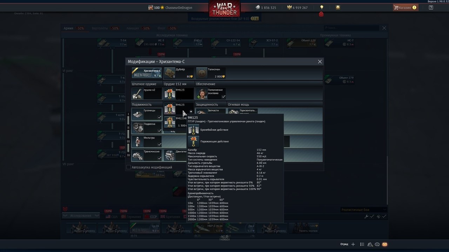The height and width of the screenshot is (252, 449).
Task: Open the Объект 279 vehicle card
Action: 340,80
